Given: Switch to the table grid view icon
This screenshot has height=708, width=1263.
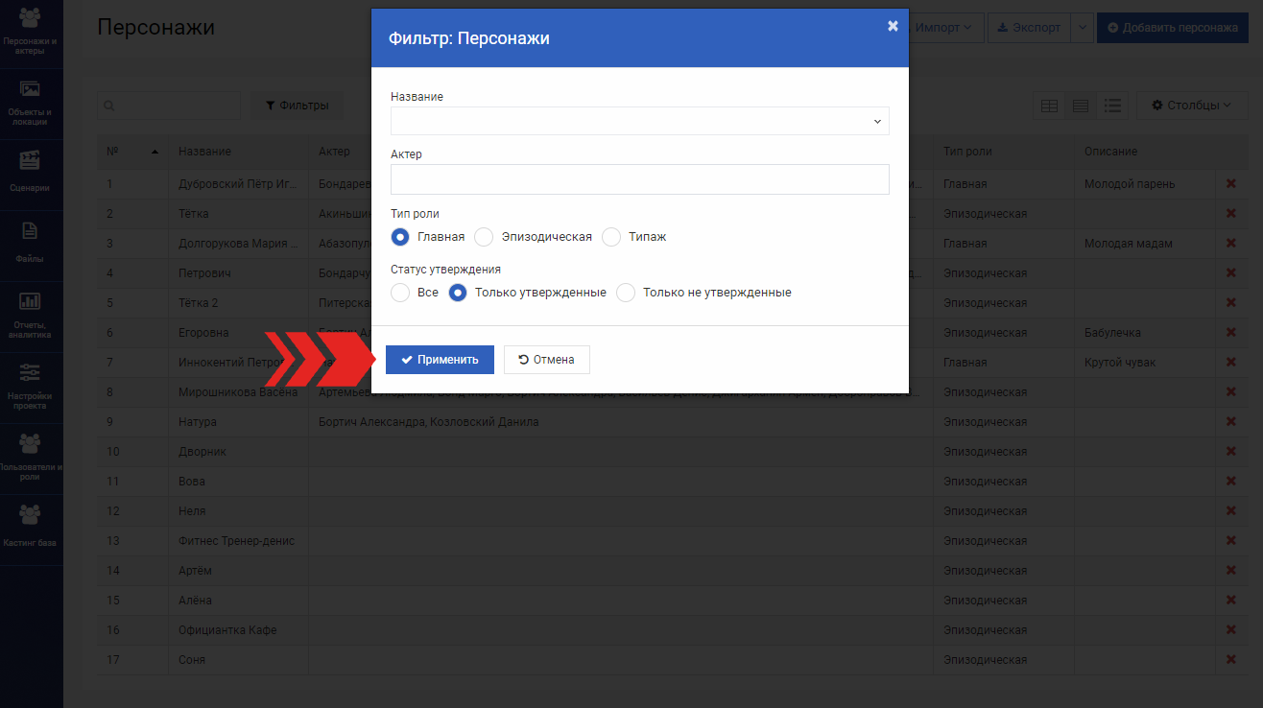Looking at the screenshot, I should pyautogui.click(x=1049, y=106).
